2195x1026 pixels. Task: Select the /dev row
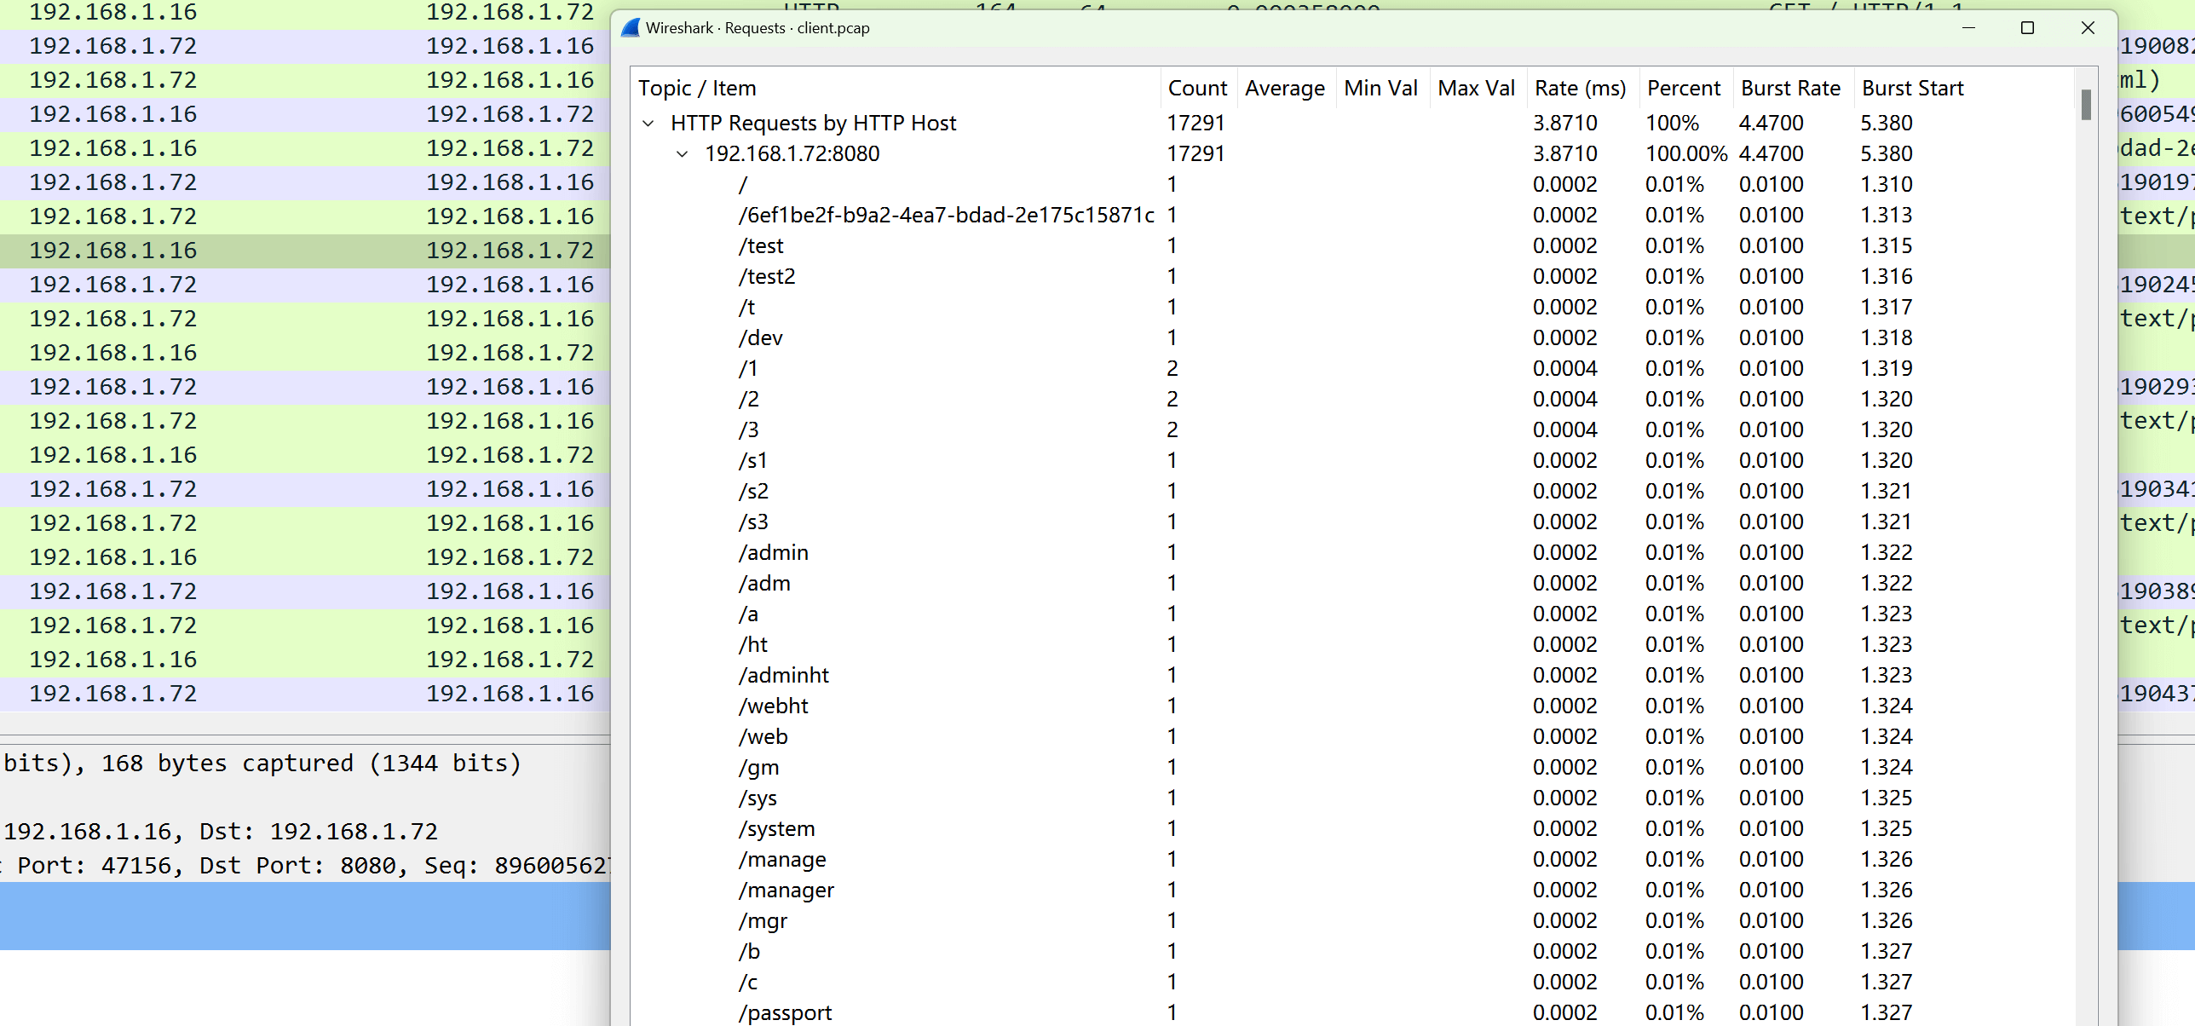coord(1355,338)
